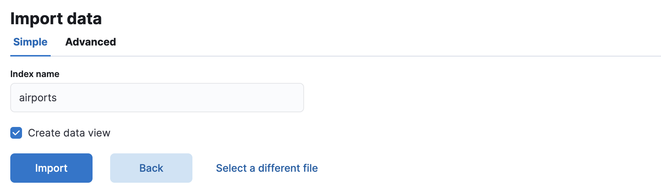Click the blue checkmark box
This screenshot has height=193, width=661.
coord(16,133)
